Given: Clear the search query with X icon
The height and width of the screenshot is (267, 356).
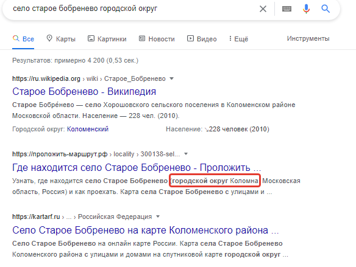Looking at the screenshot, I should coord(263,9).
